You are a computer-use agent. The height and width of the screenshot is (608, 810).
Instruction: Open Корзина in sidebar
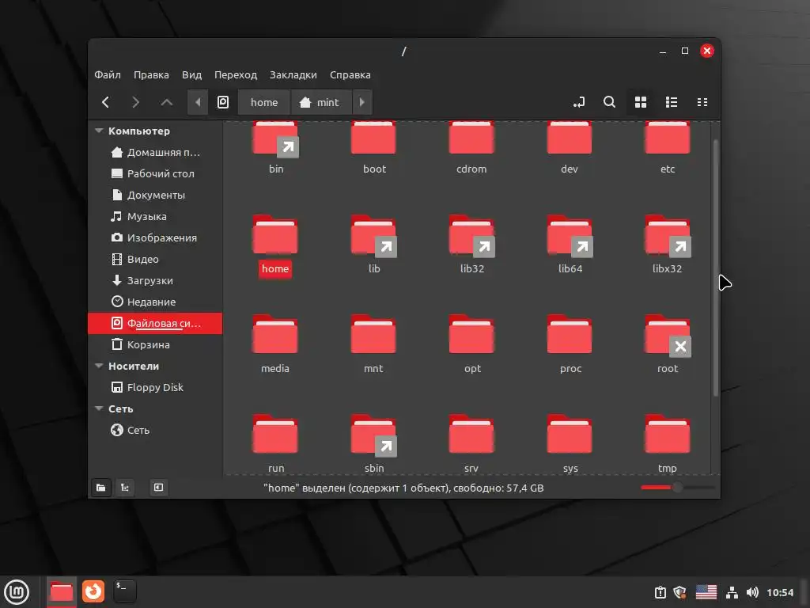(155, 345)
